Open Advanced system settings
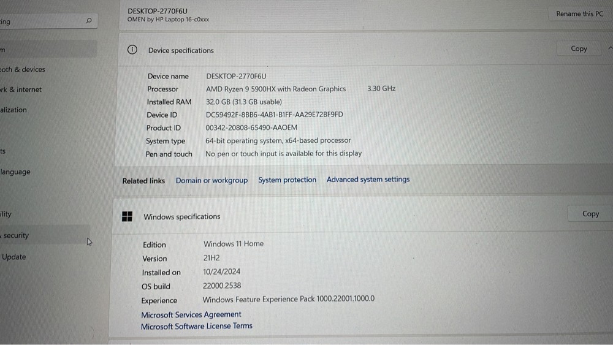Image resolution: width=613 pixels, height=345 pixels. pyautogui.click(x=368, y=180)
